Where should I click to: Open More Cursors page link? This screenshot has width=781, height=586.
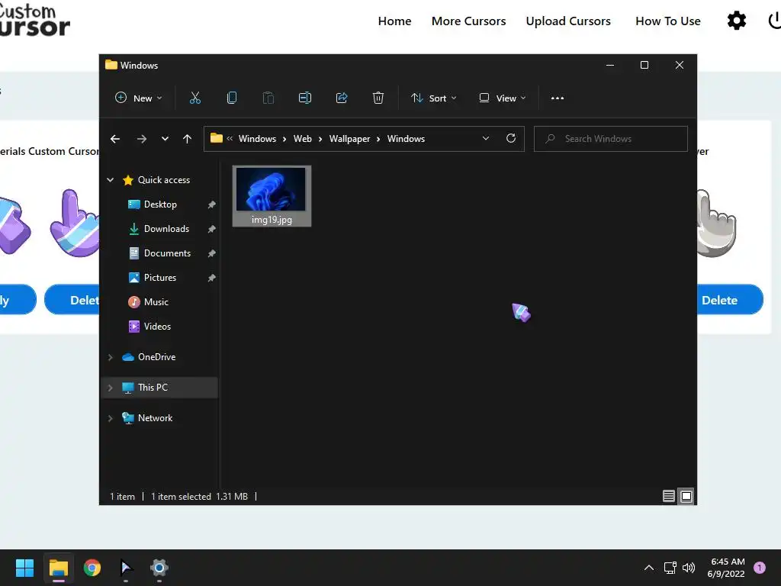pos(469,21)
